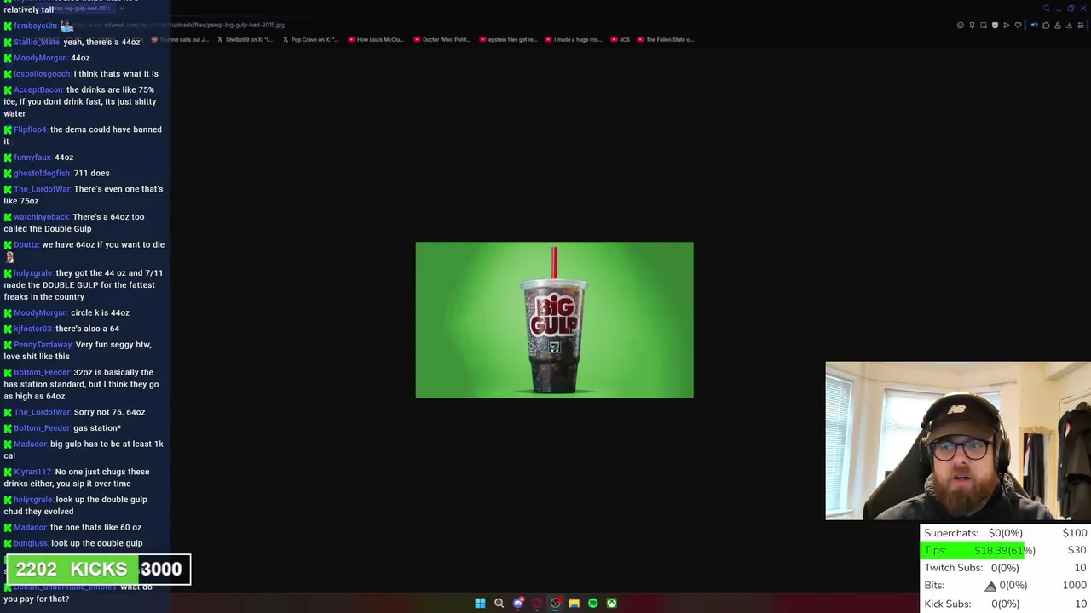Image resolution: width=1091 pixels, height=613 pixels.
Task: Click the green Tips progress bar
Action: (x=974, y=550)
